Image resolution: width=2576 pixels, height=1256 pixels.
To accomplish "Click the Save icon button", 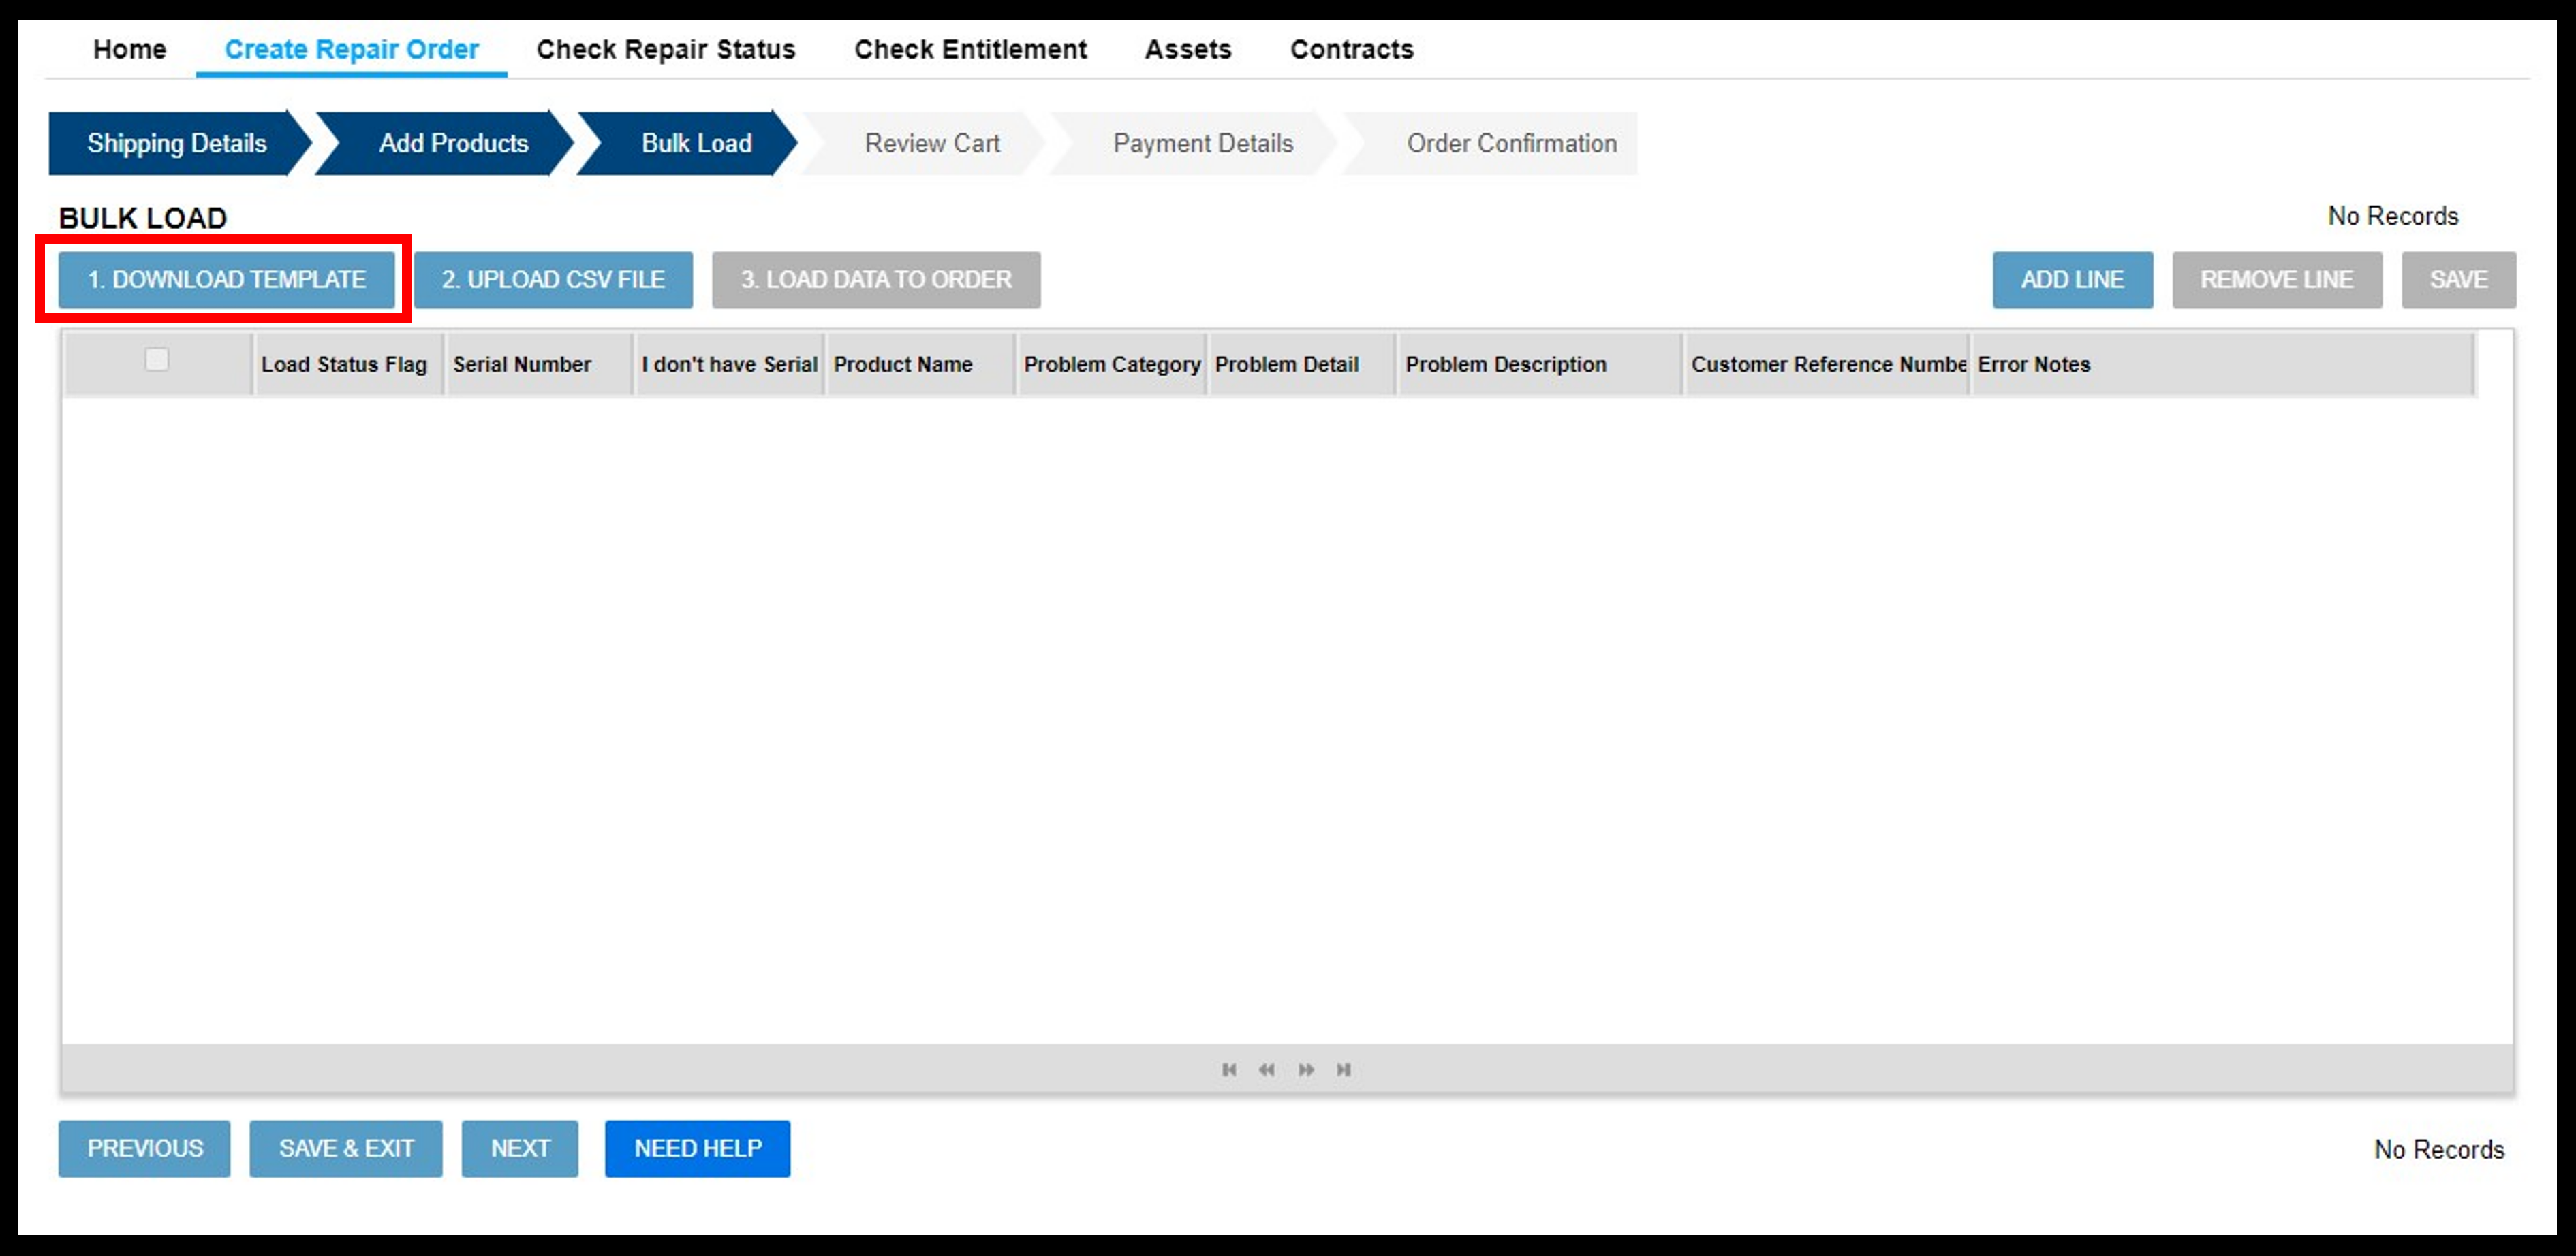I will [2457, 279].
